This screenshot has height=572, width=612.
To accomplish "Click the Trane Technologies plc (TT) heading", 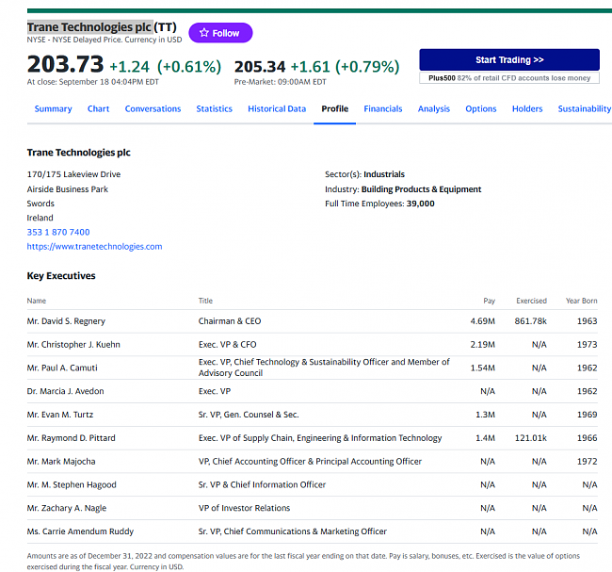I will (x=102, y=27).
